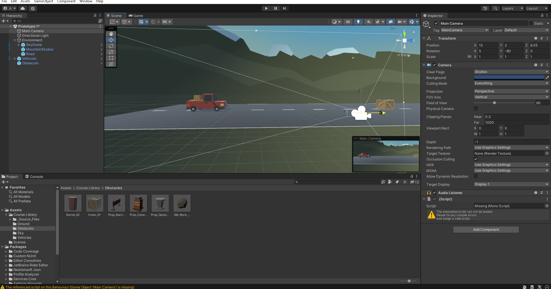Pick background color with eyedropper icon
This screenshot has height=289, width=551.
pos(547,77)
